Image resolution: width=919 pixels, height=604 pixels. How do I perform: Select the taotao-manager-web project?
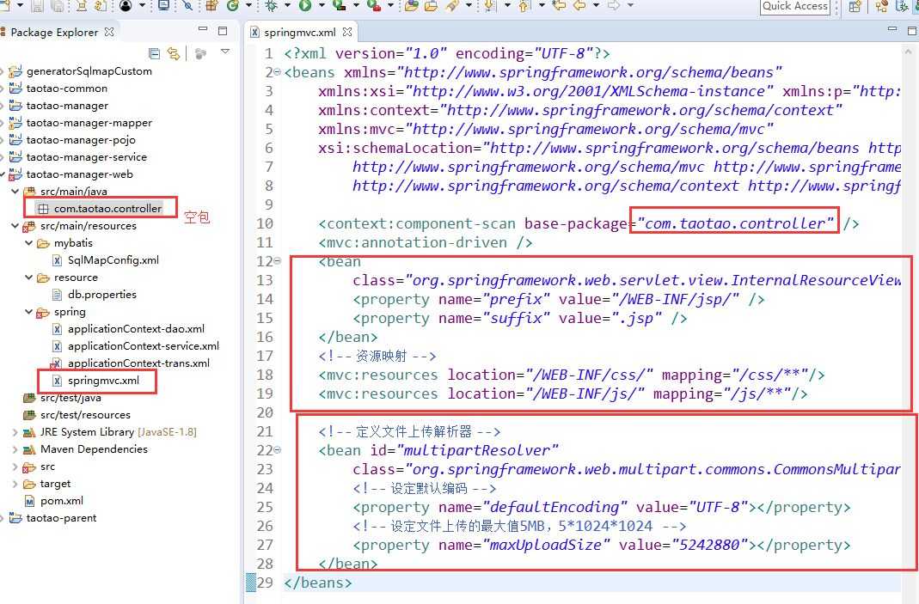pos(80,174)
